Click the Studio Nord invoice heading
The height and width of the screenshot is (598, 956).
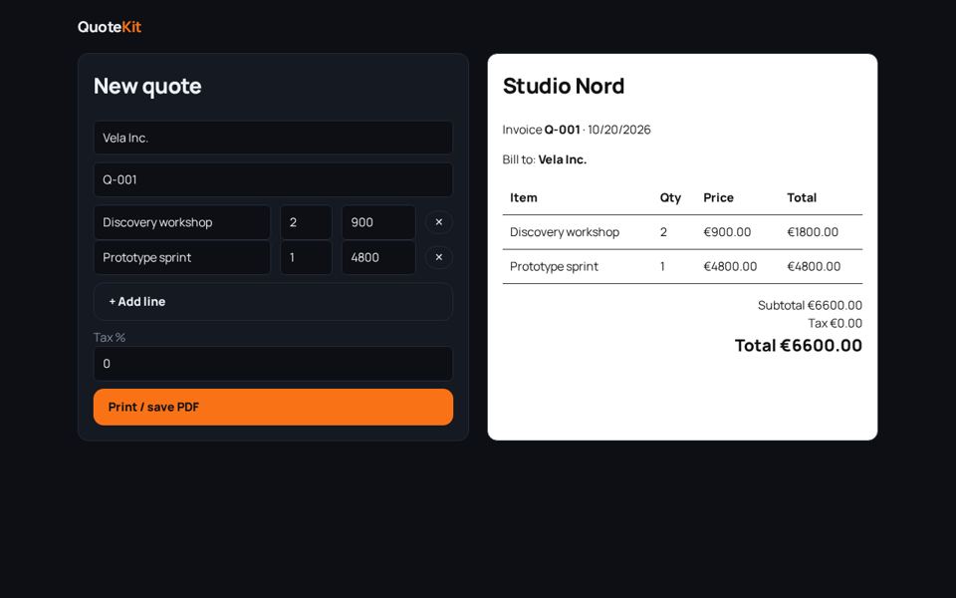click(564, 86)
